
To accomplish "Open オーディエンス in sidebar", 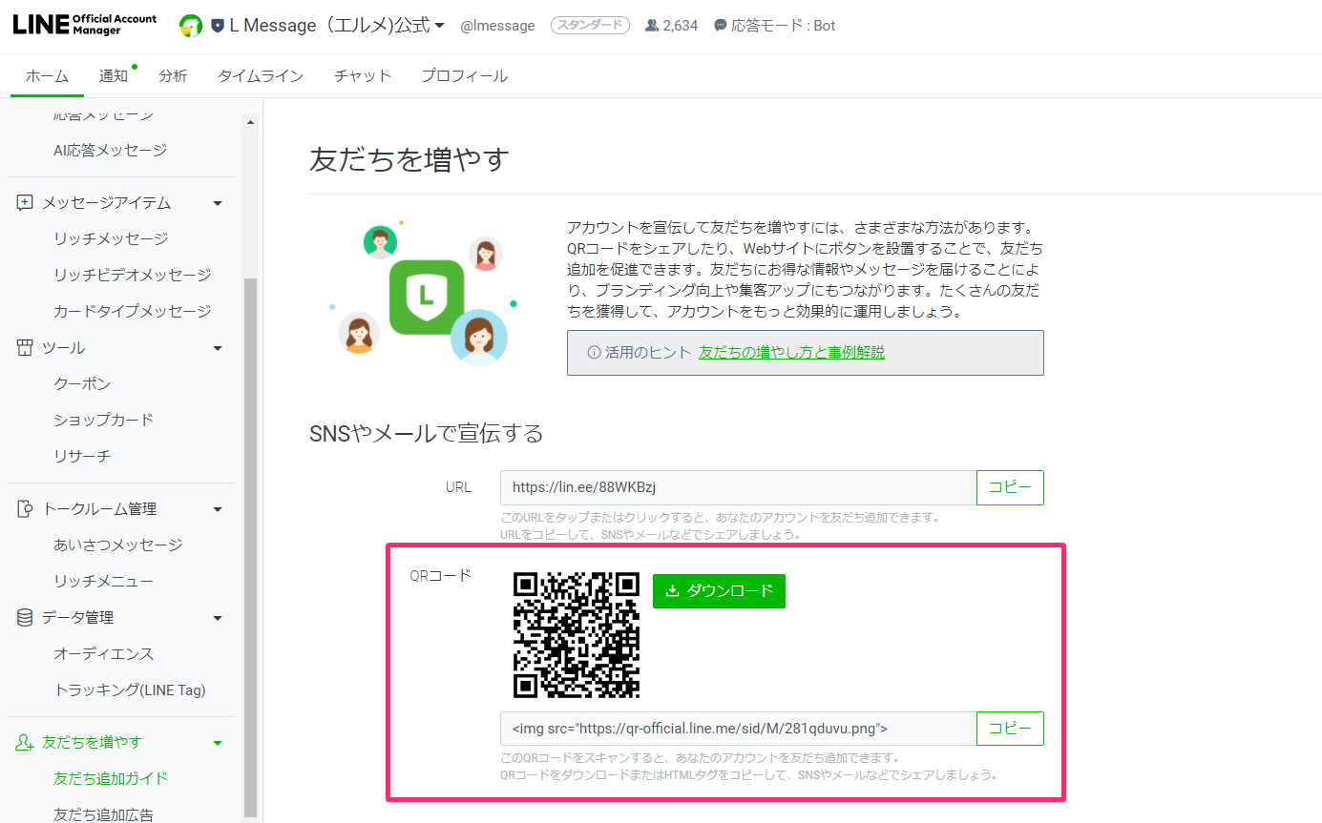I will pos(104,653).
